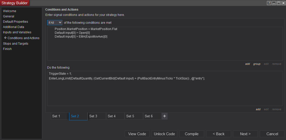This screenshot has width=286, height=140.
Task: Go to the Next wizard step
Action: (245, 134)
